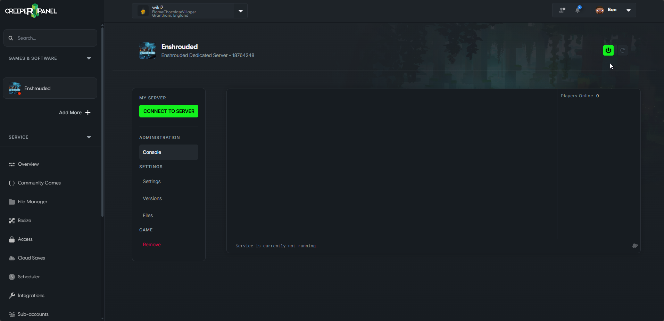This screenshot has width=664, height=321.
Task: Click the Sub-accounts people icon
Action: pyautogui.click(x=12, y=314)
